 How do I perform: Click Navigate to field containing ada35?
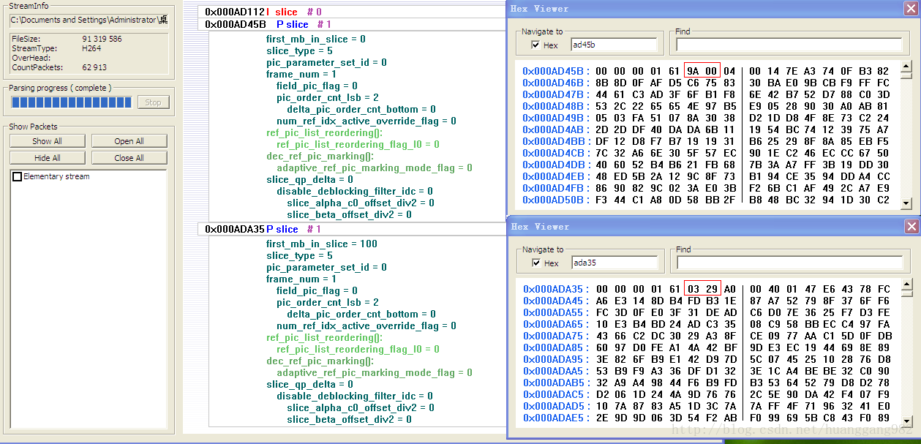[613, 263]
